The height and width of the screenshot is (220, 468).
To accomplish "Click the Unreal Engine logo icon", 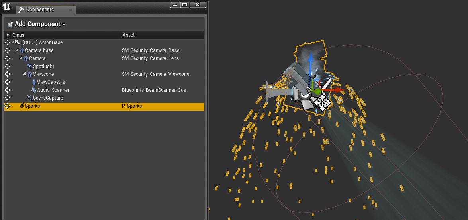I will (6, 7).
